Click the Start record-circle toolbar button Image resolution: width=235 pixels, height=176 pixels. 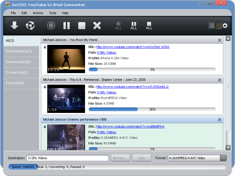51,26
